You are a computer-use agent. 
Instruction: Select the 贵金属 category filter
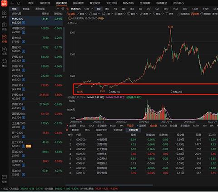pos(26,9)
